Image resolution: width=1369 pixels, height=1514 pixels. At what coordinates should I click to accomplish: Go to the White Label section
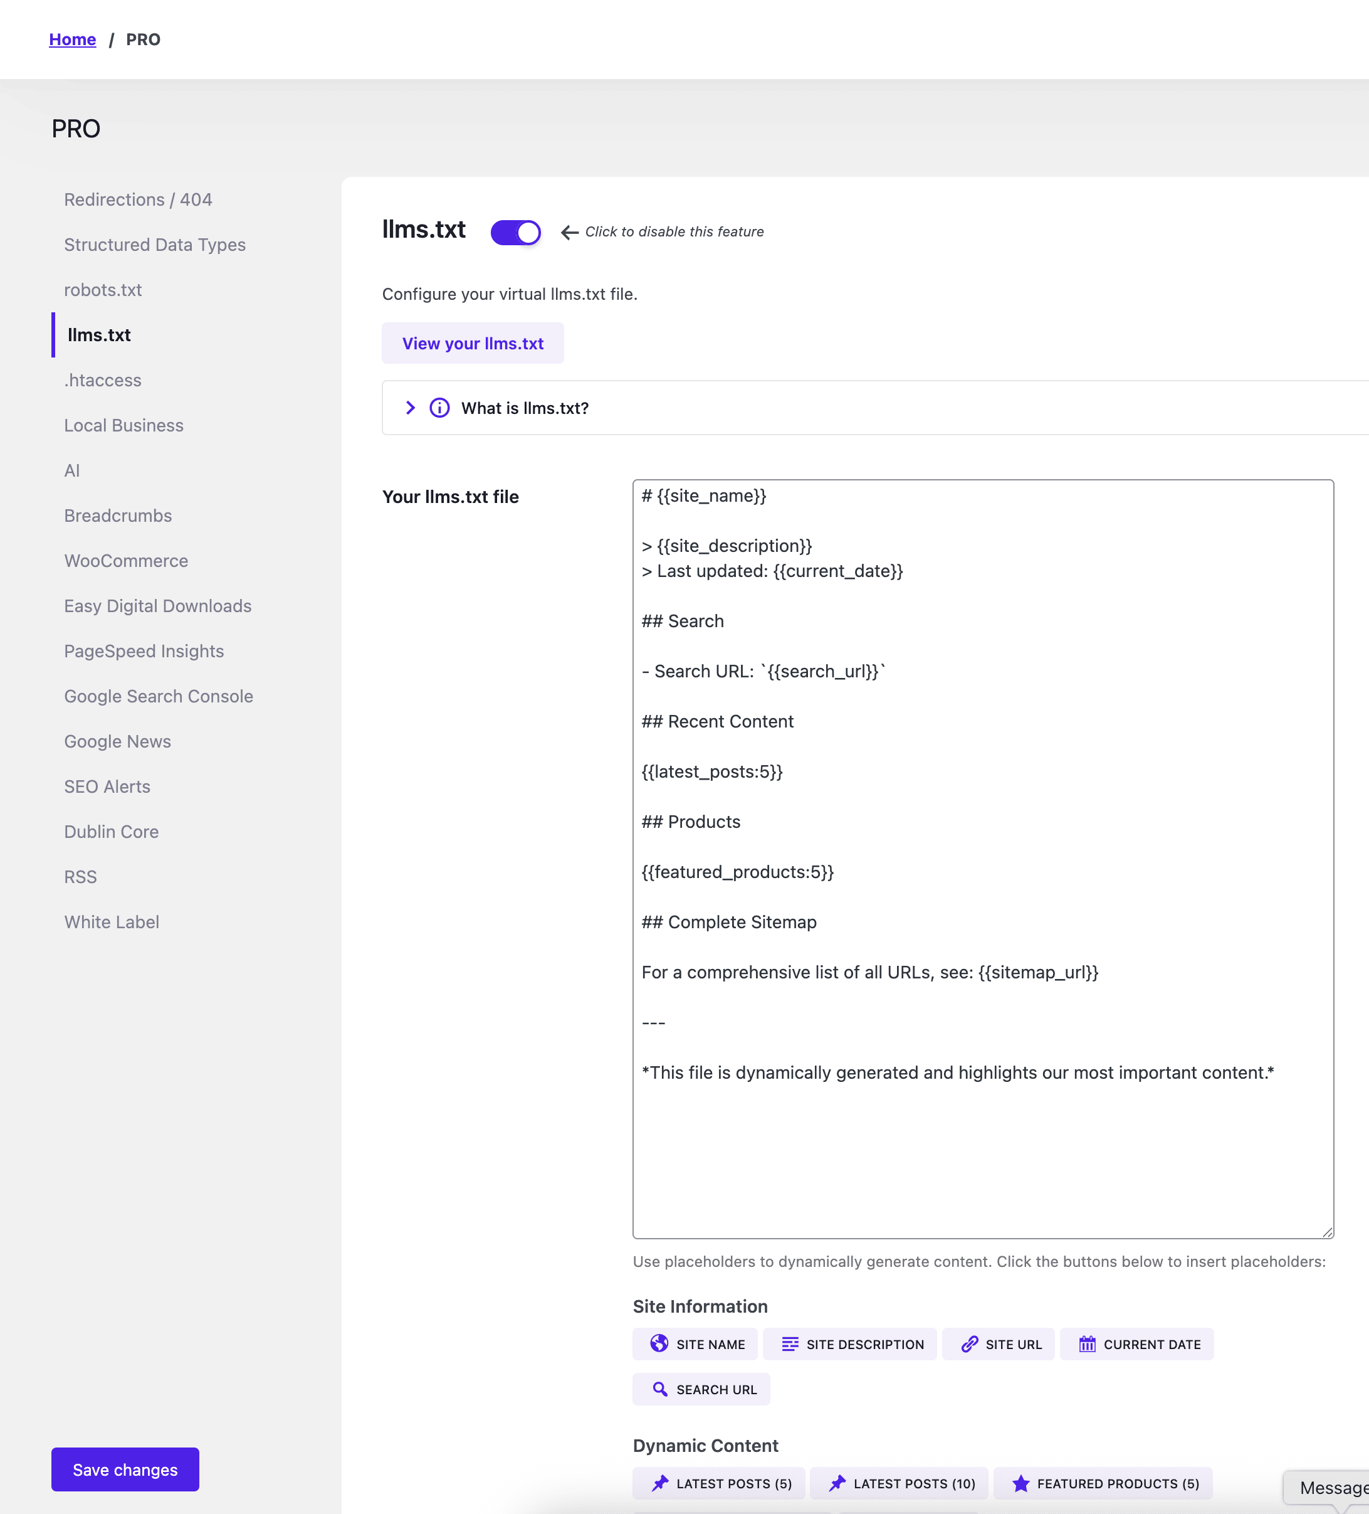tap(112, 921)
